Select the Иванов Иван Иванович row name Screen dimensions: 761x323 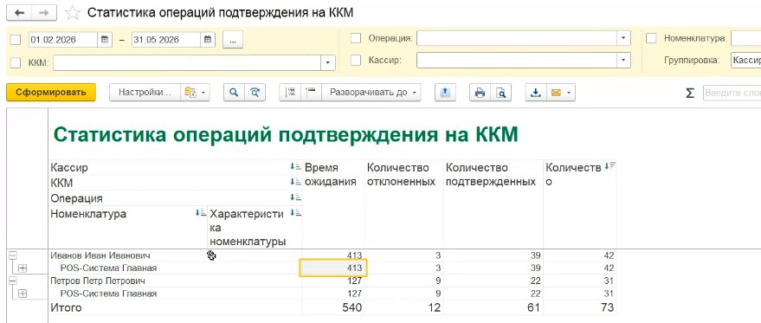[x=100, y=255]
